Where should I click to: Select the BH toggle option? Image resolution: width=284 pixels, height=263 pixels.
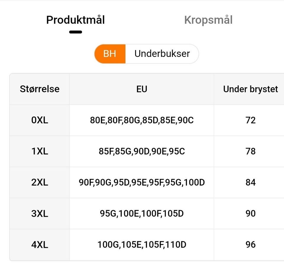[110, 54]
